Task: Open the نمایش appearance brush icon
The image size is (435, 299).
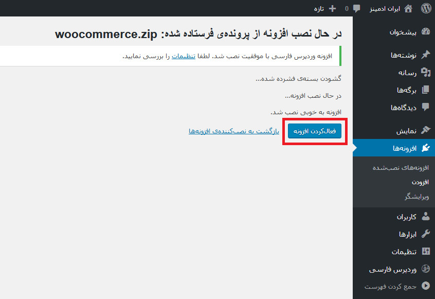Action: tap(426, 130)
